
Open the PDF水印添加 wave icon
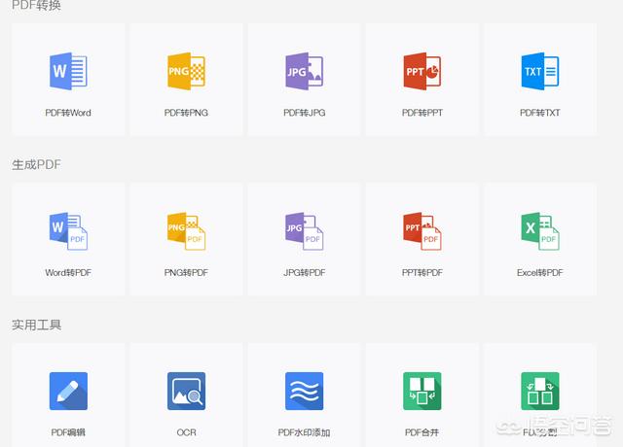pyautogui.click(x=305, y=391)
